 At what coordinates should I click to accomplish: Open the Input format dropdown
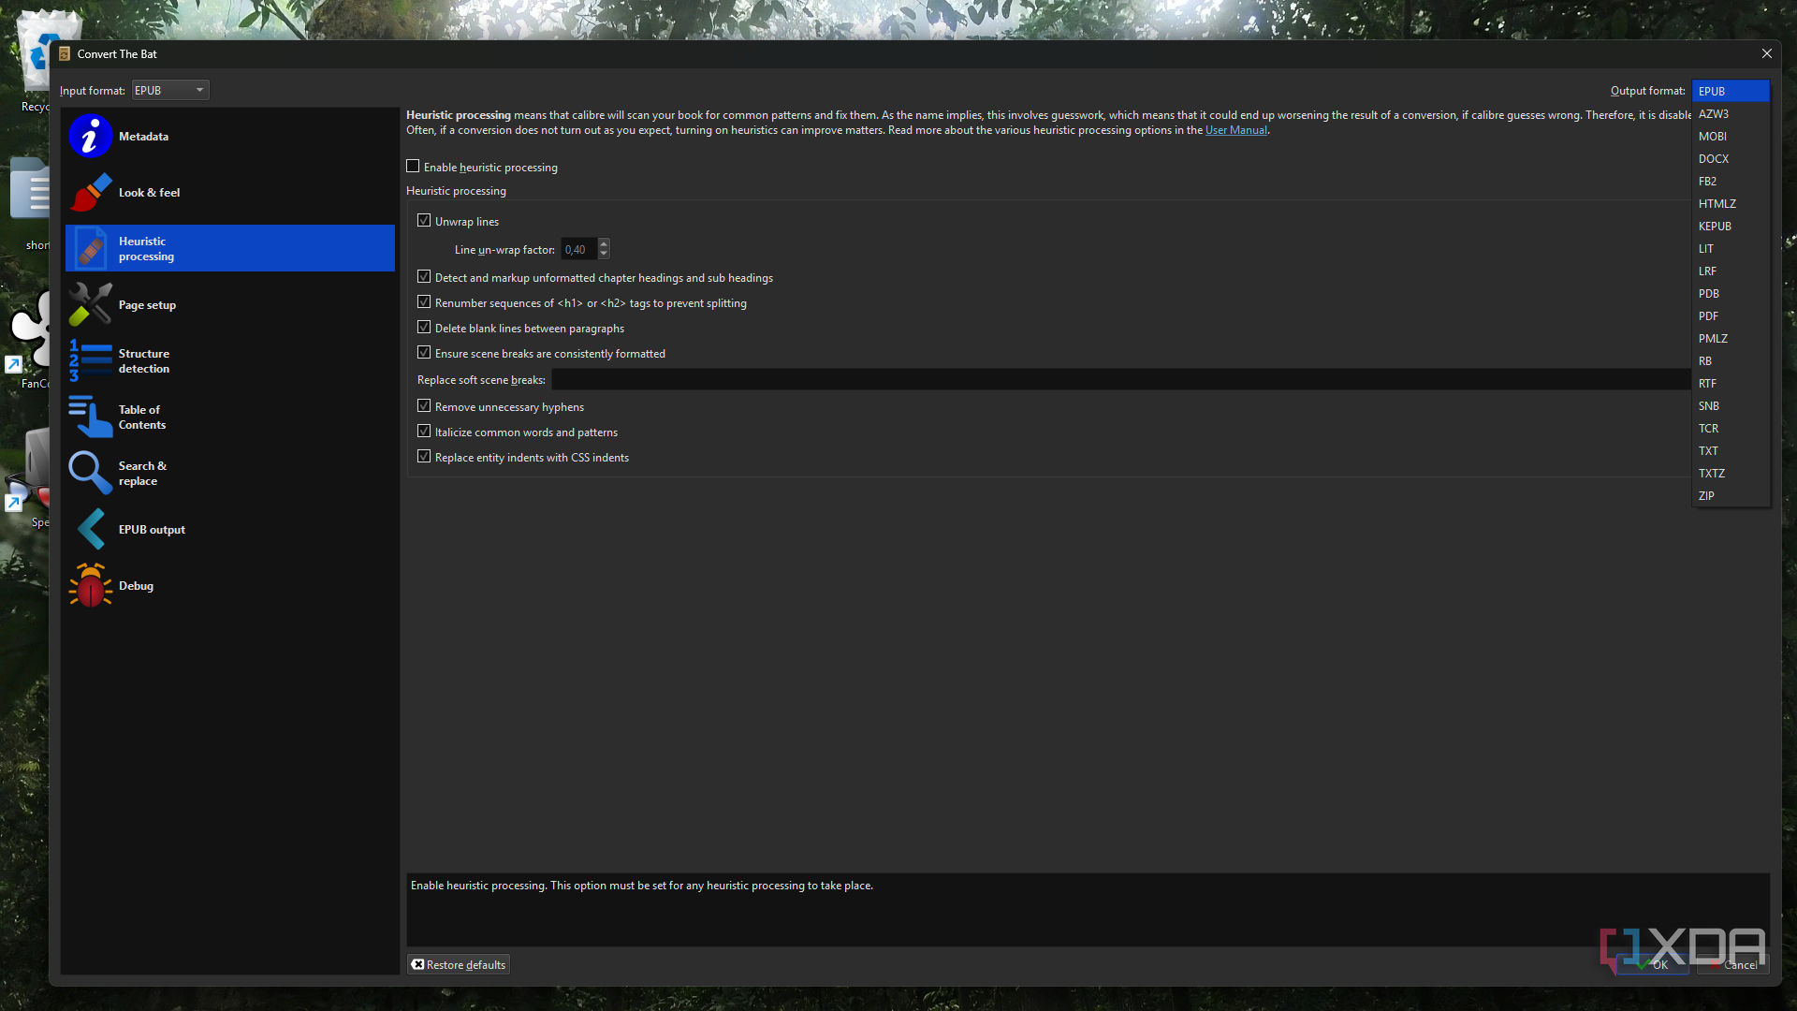click(x=170, y=91)
